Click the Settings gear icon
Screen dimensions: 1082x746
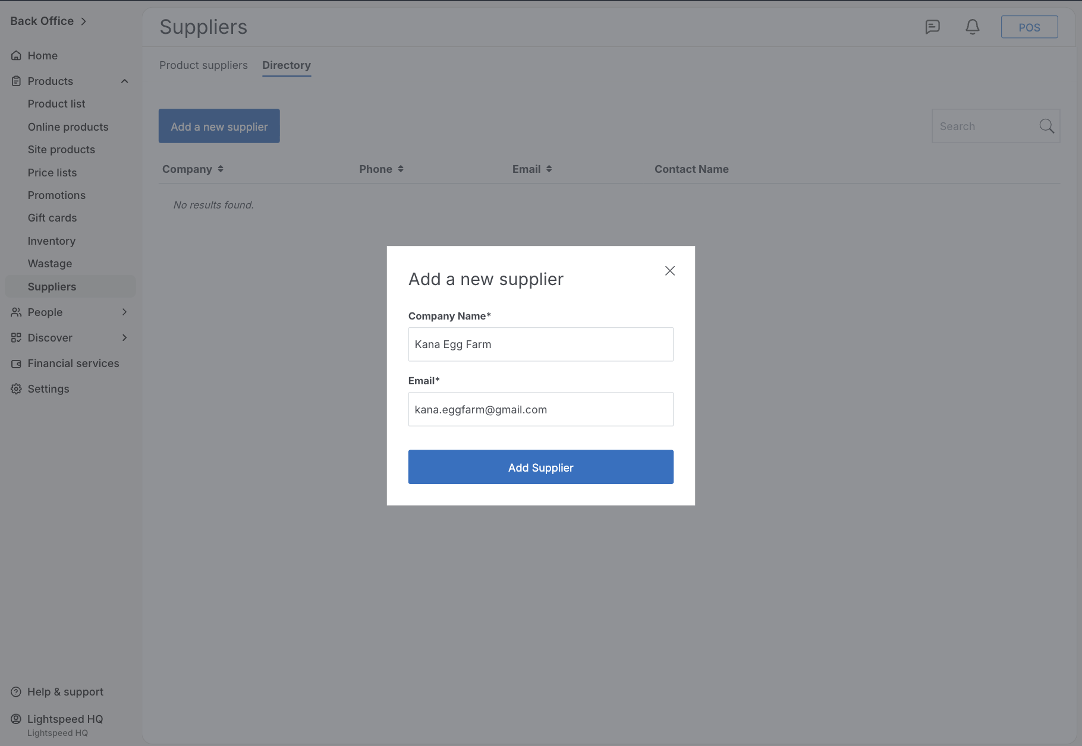(x=16, y=389)
